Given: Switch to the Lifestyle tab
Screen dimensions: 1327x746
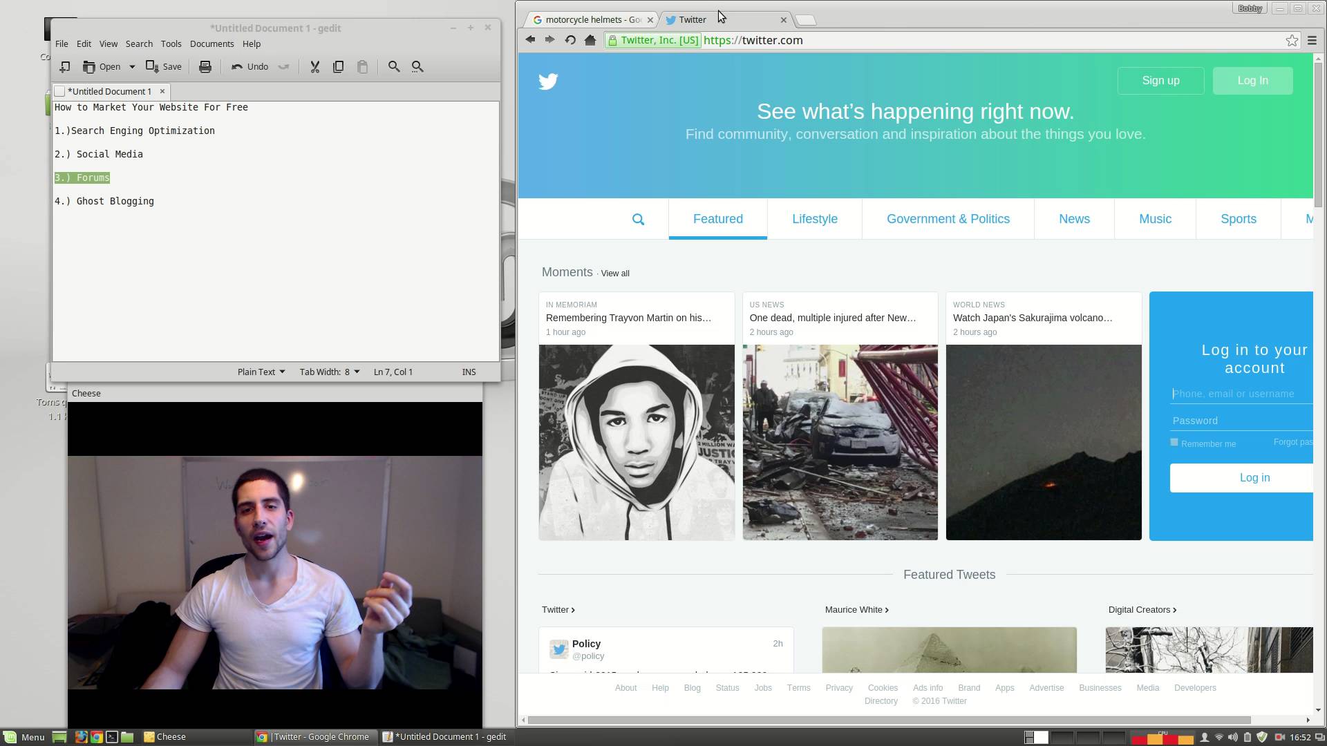Looking at the screenshot, I should 814,219.
